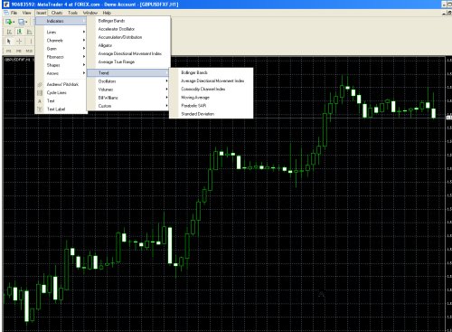Open the Tools menu
The height and width of the screenshot is (332, 452).
click(x=72, y=13)
